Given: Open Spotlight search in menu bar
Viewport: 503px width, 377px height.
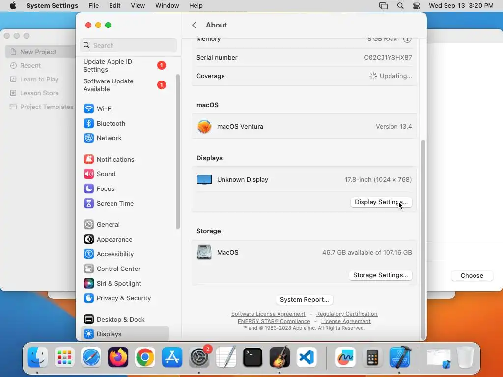Looking at the screenshot, I should tap(400, 6).
